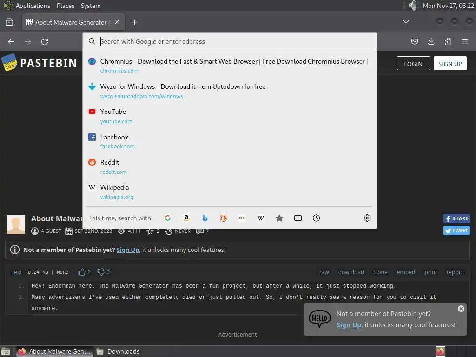
Task: Choose the YouTube suggestion
Action: (x=230, y=116)
